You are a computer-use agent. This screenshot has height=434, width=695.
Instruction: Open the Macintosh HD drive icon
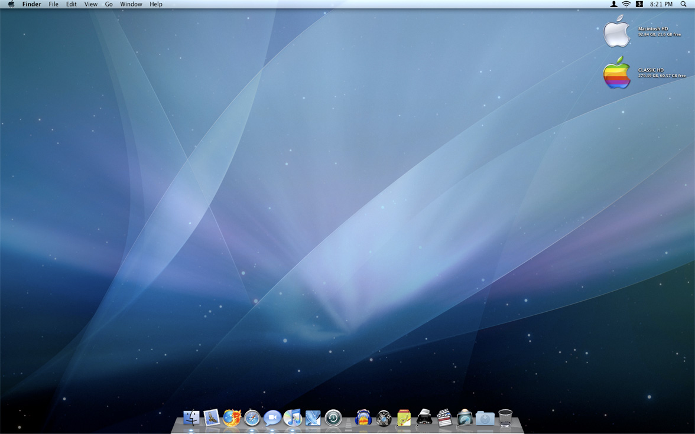coord(616,31)
